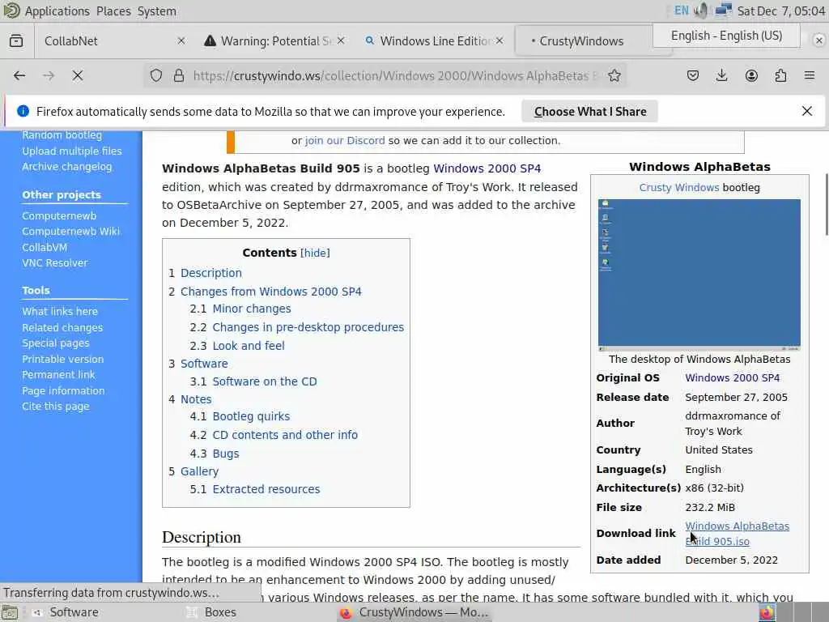
Task: Open the Windows 2000 SP4 link in intro
Action: [x=487, y=168]
